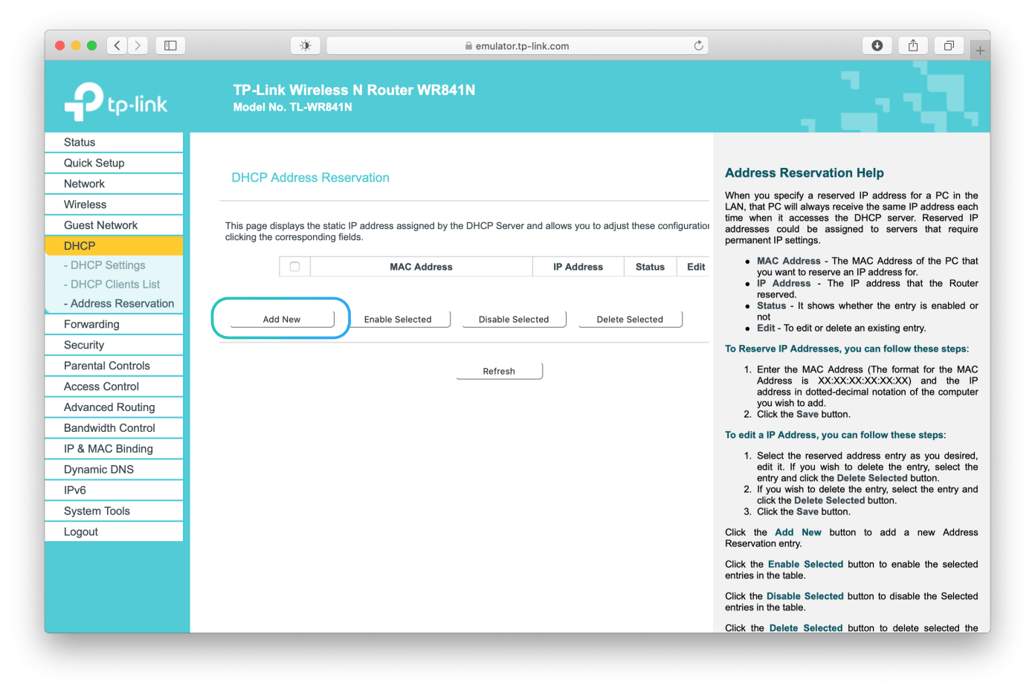Expand the Forwarding menu
The width and height of the screenshot is (1035, 692).
pyautogui.click(x=114, y=324)
